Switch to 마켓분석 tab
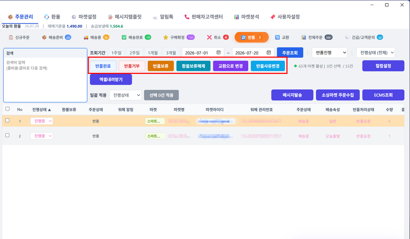410x239 pixels. tap(247, 17)
